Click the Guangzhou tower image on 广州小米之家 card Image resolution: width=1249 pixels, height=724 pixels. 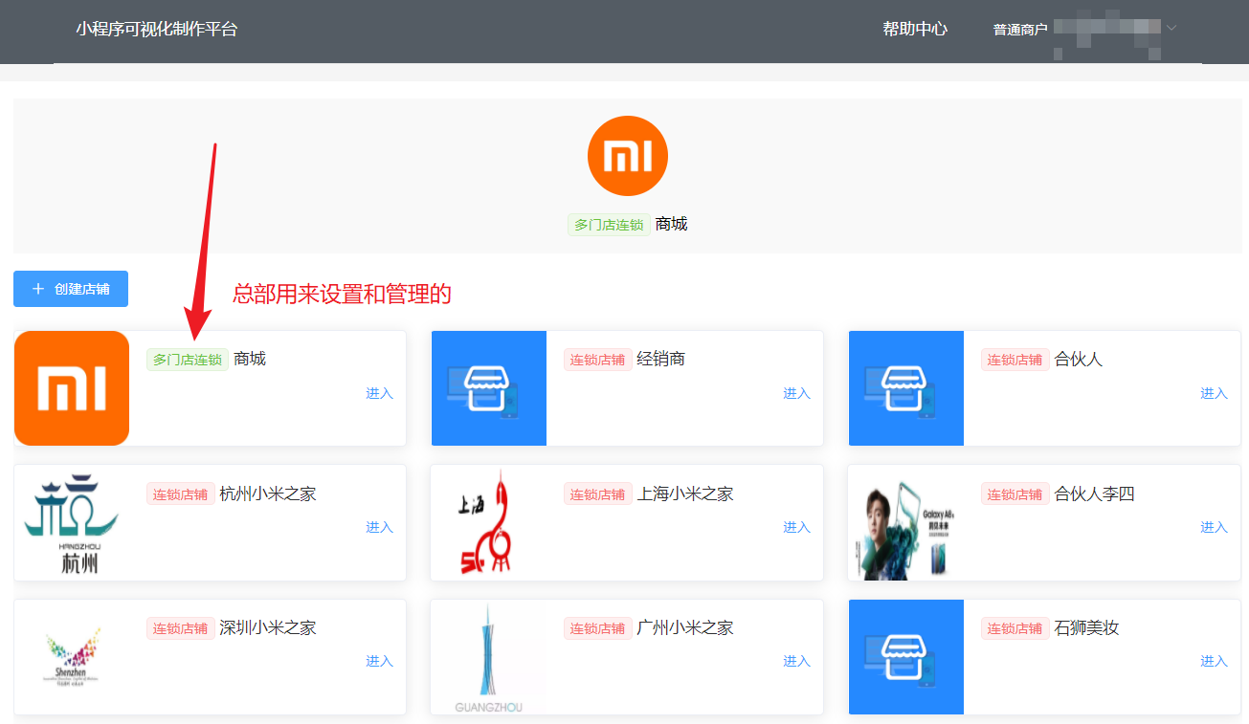(x=489, y=657)
